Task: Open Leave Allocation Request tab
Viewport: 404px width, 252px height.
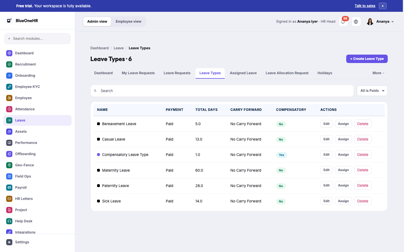Action: pos(287,73)
